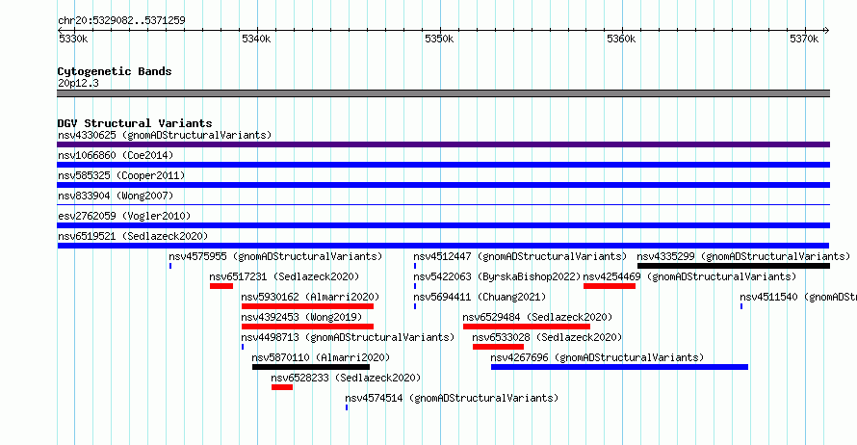
Task: Select nsv6528233 (Sedlazeck2020) label
Action: (346, 378)
